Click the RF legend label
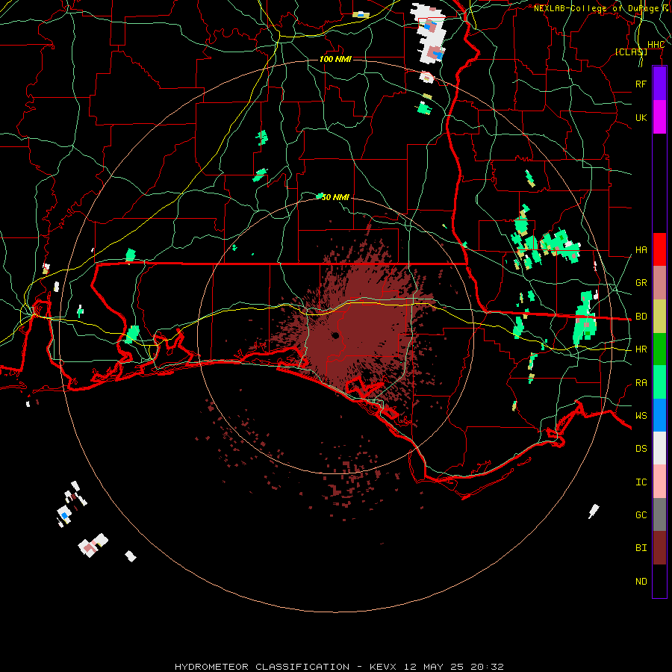The height and width of the screenshot is (672, 672). [x=641, y=84]
